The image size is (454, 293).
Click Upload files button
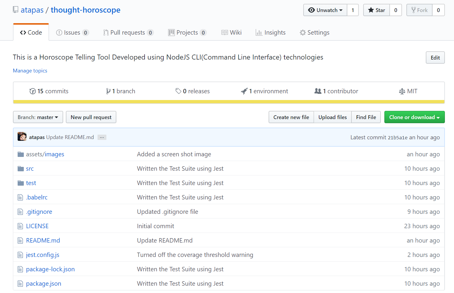pos(333,117)
